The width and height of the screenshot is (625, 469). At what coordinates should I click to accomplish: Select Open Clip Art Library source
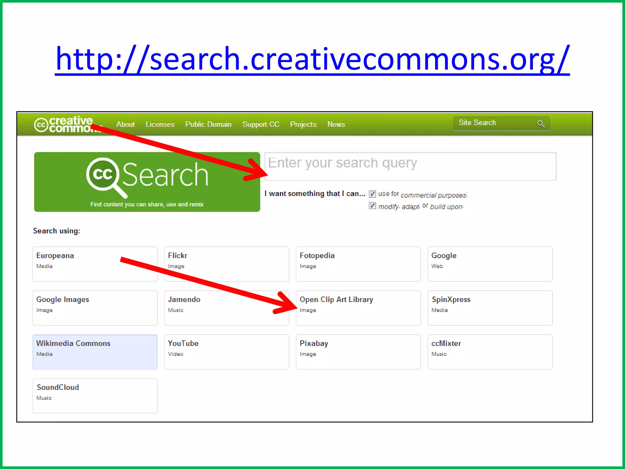point(358,308)
